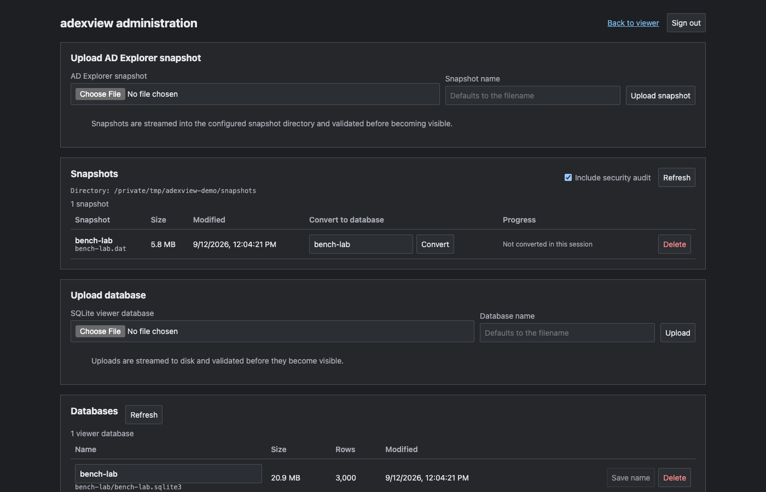Click the 'adexview administration' heading
The height and width of the screenshot is (492, 766).
(x=129, y=23)
